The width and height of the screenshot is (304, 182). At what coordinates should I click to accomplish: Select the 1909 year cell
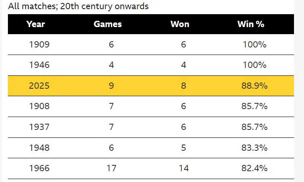pyautogui.click(x=39, y=45)
